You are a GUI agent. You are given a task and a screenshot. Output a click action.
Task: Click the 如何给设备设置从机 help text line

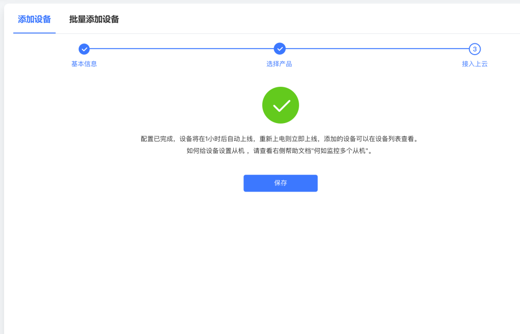[x=280, y=151]
